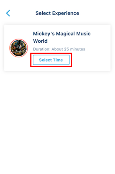
Task: Click the "Experience" word in the header
Action: click(x=66, y=13)
